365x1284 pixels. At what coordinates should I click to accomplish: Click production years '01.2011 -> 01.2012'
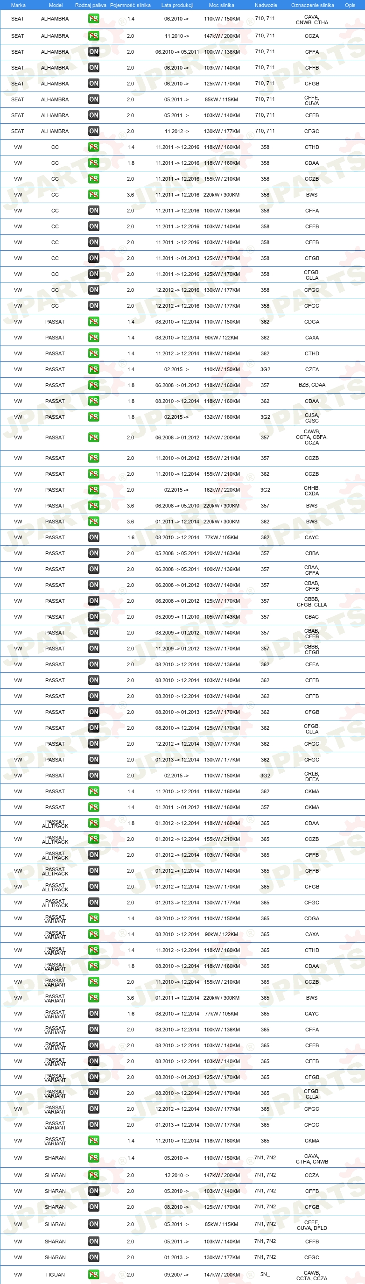(x=177, y=807)
